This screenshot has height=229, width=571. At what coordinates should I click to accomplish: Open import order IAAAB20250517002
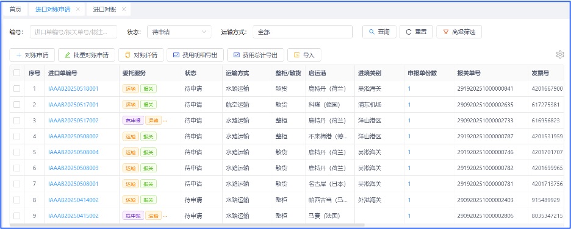coord(73,121)
